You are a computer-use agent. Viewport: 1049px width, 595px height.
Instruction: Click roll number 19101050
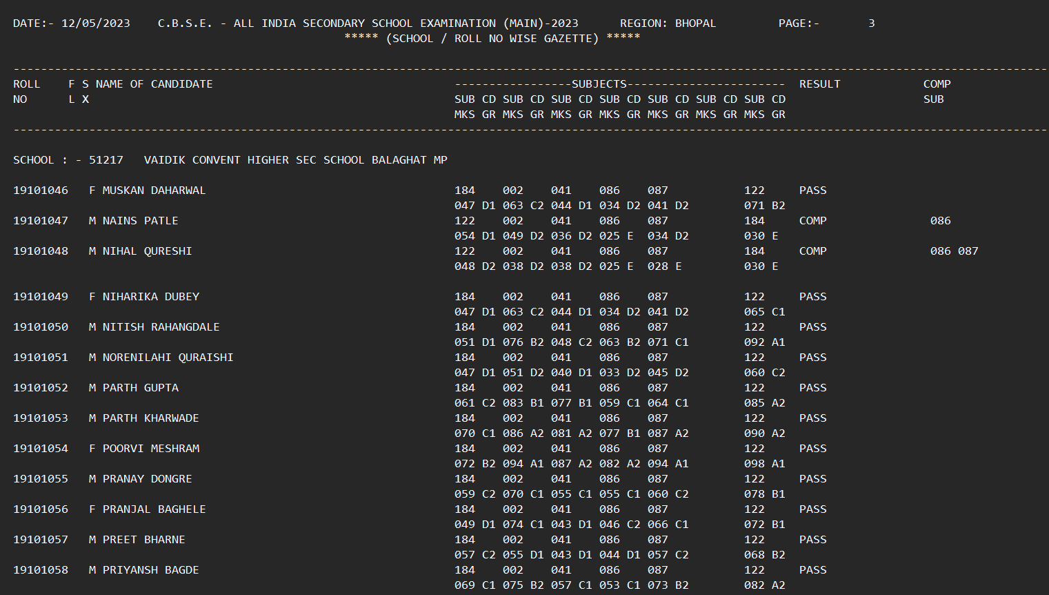tap(41, 327)
